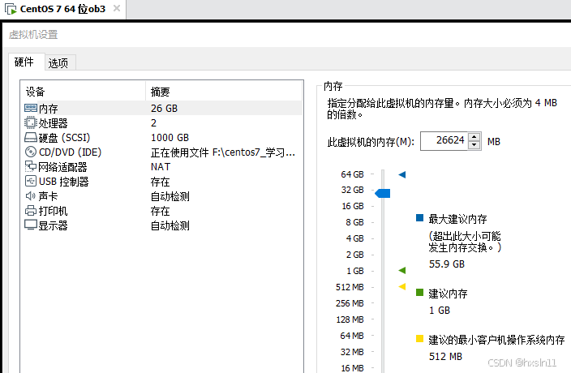Select the CD/DVD (IDE) device row
The width and height of the screenshot is (571, 373).
161,152
